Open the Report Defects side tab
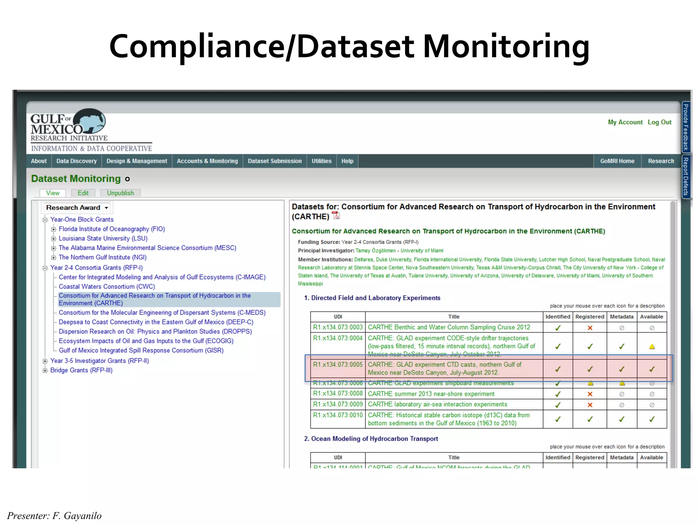Image resolution: width=699 pixels, height=524 pixels. (686, 176)
